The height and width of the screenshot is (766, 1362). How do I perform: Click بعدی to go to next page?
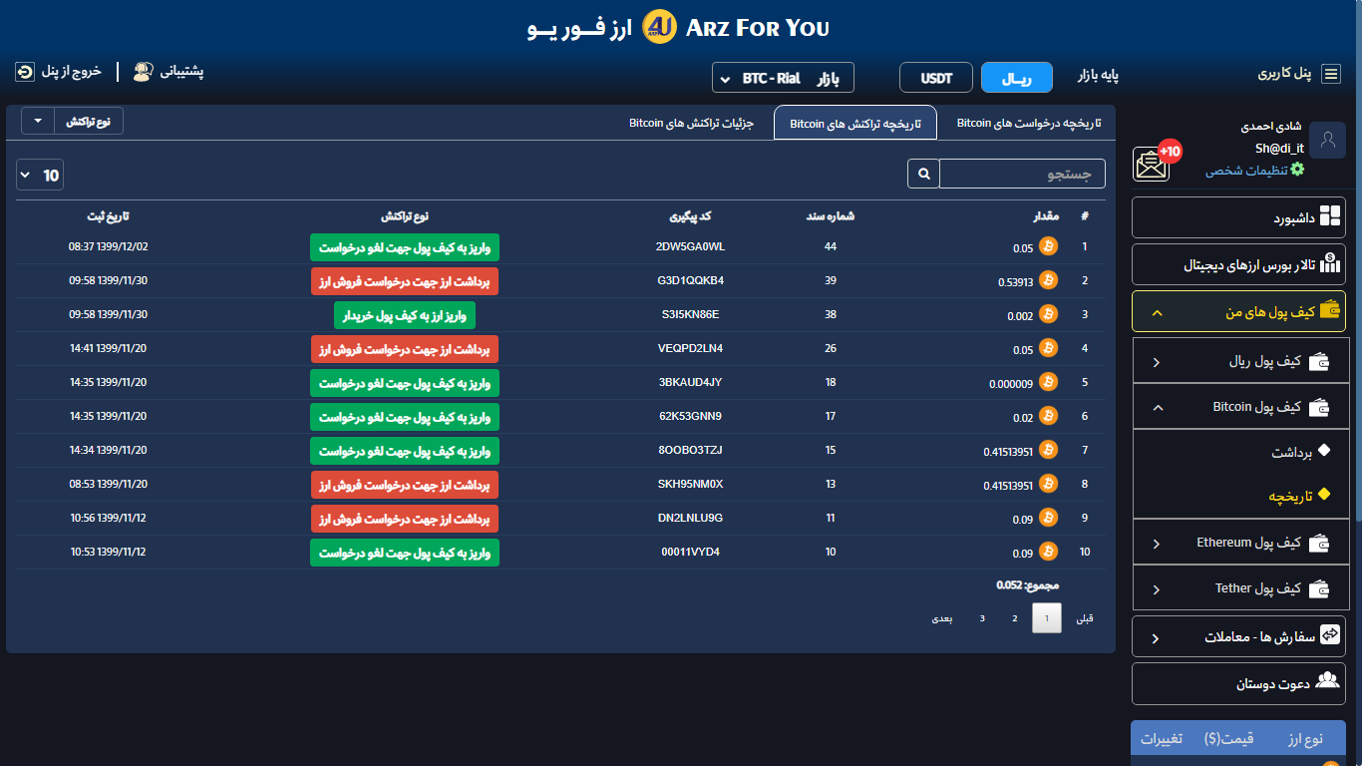click(942, 618)
